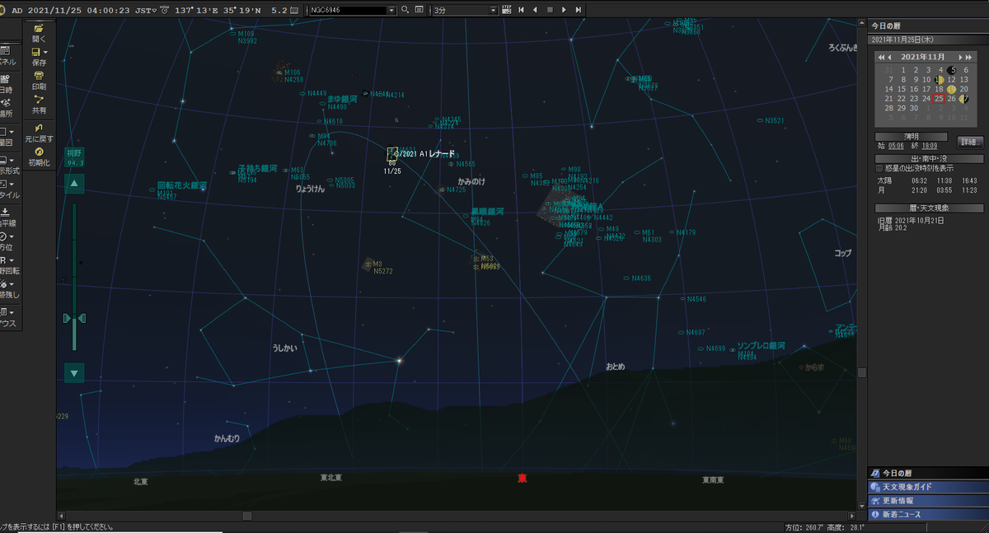The width and height of the screenshot is (989, 533).
Task: Go to previous year in the calendar
Action: point(881,56)
